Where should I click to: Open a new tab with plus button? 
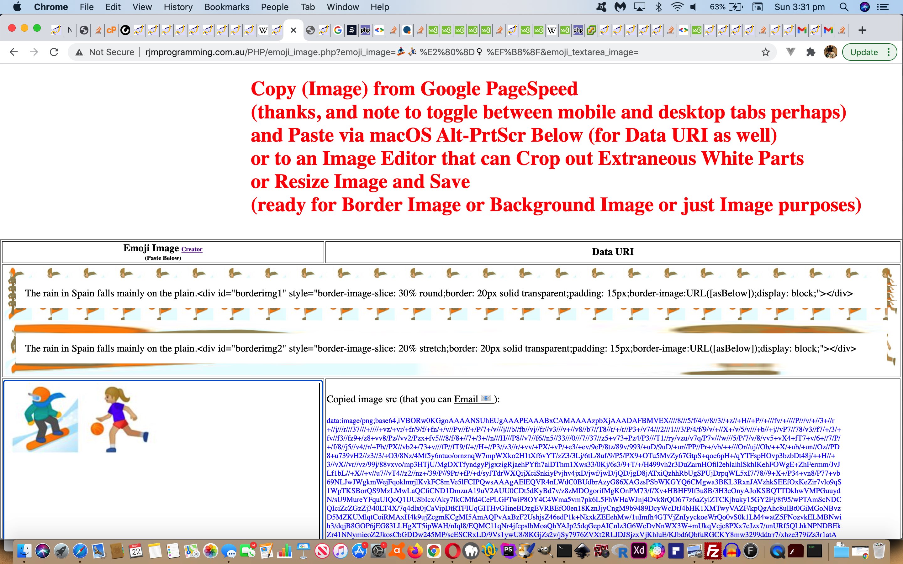[x=862, y=30]
